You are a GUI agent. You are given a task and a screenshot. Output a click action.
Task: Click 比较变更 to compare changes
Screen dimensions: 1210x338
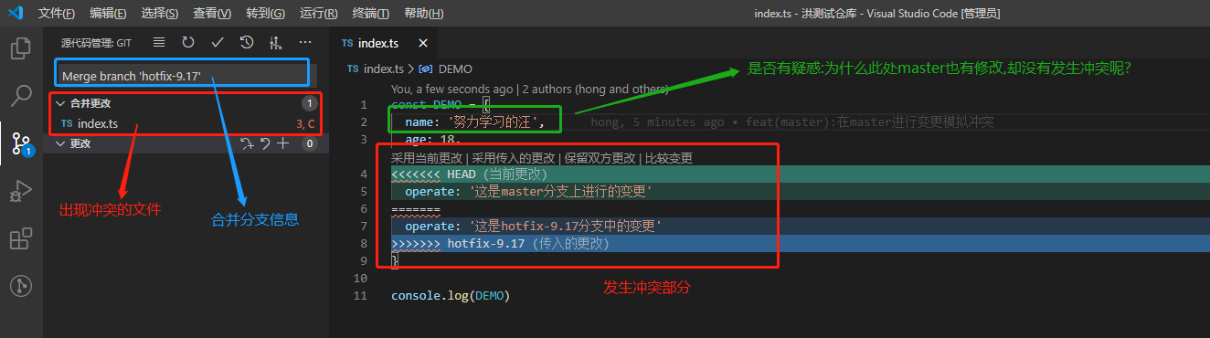669,158
